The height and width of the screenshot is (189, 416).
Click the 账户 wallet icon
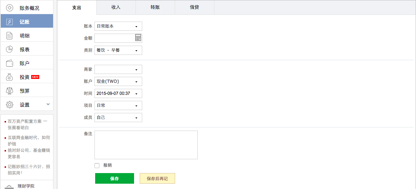[x=10, y=63]
